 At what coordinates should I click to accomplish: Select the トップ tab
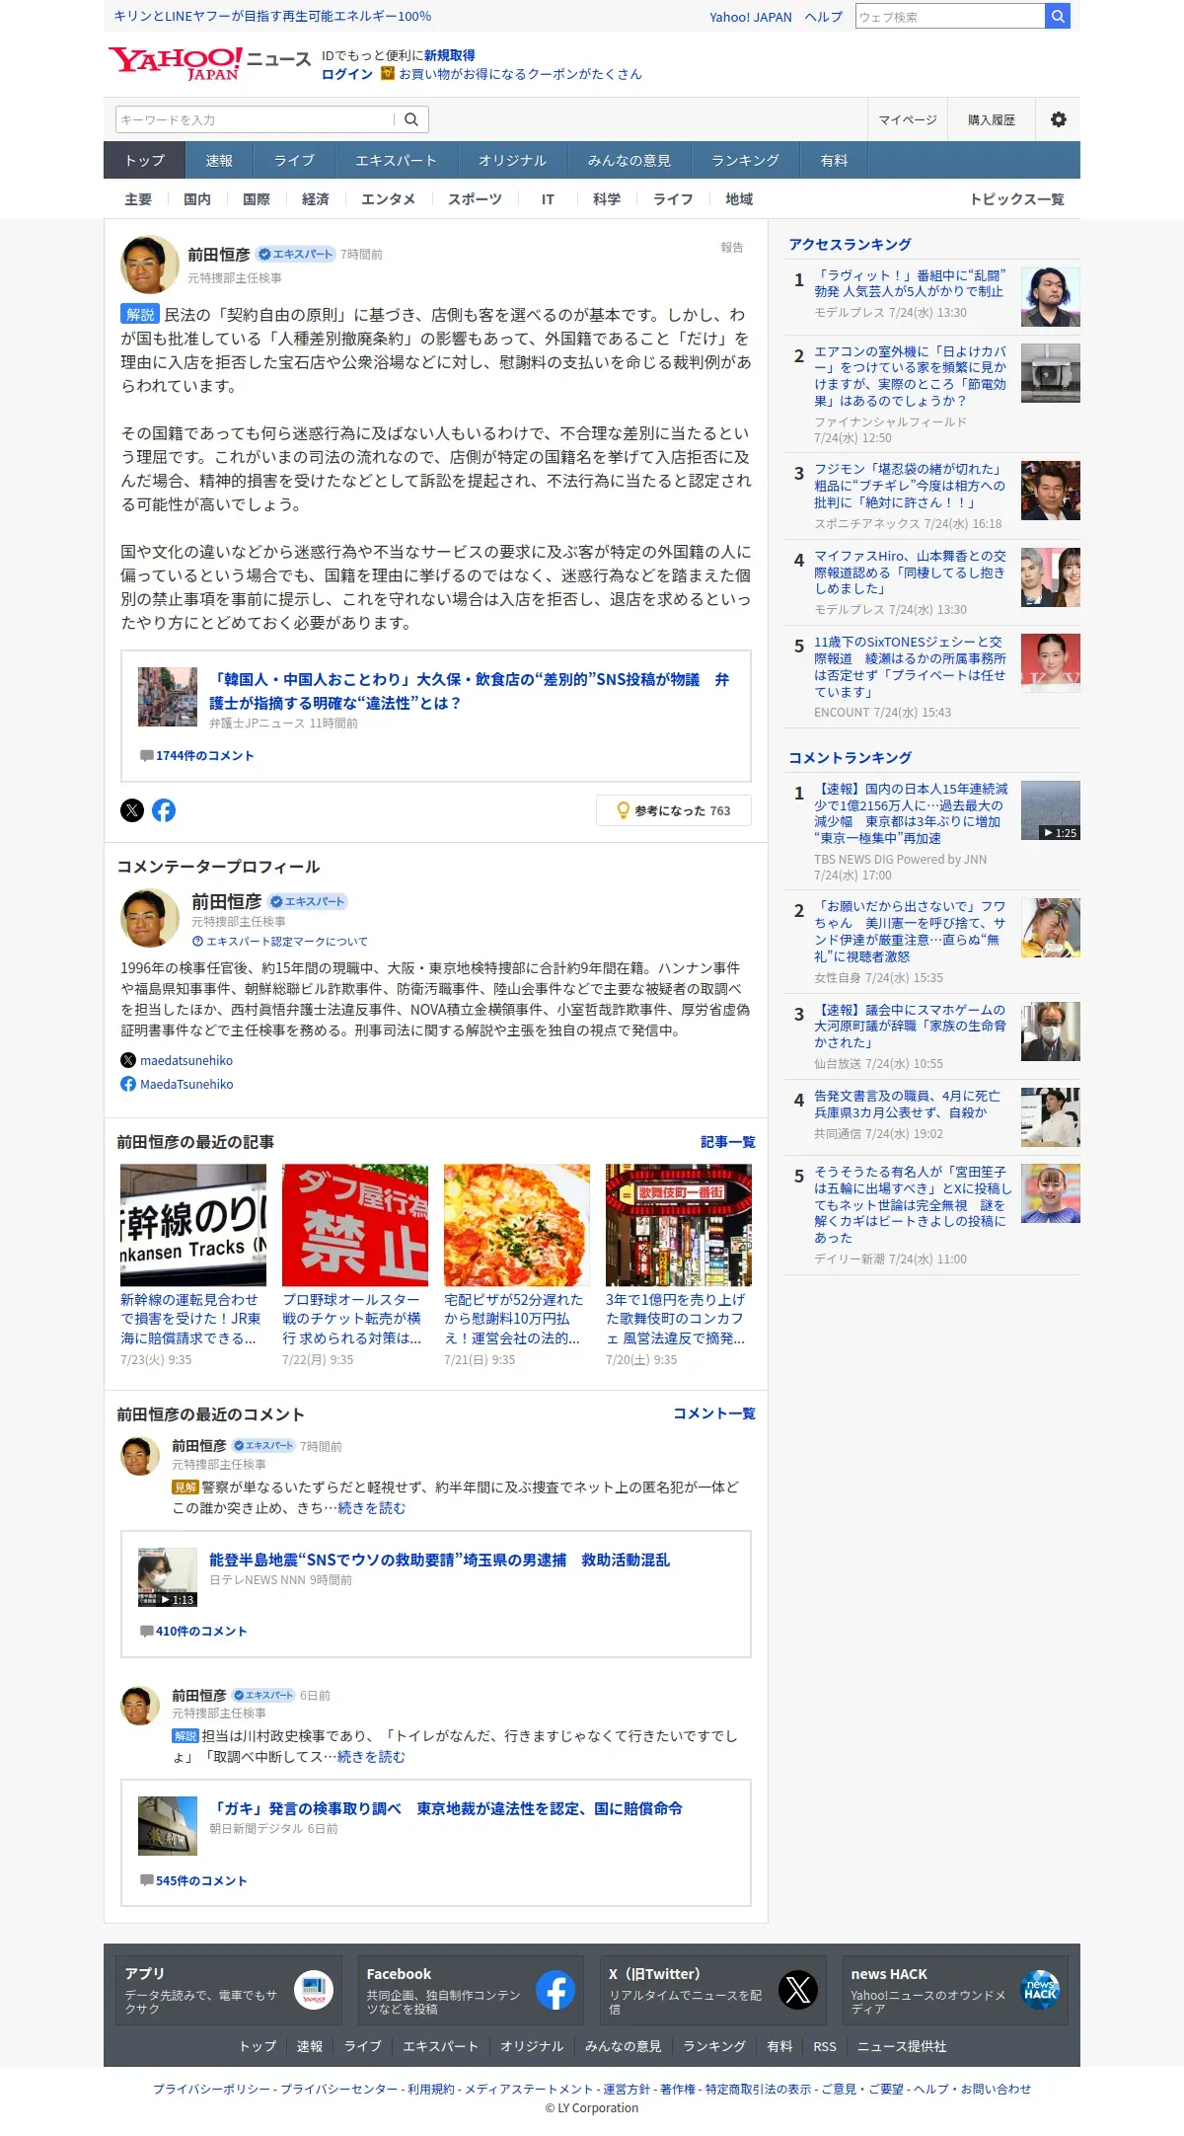pyautogui.click(x=145, y=160)
